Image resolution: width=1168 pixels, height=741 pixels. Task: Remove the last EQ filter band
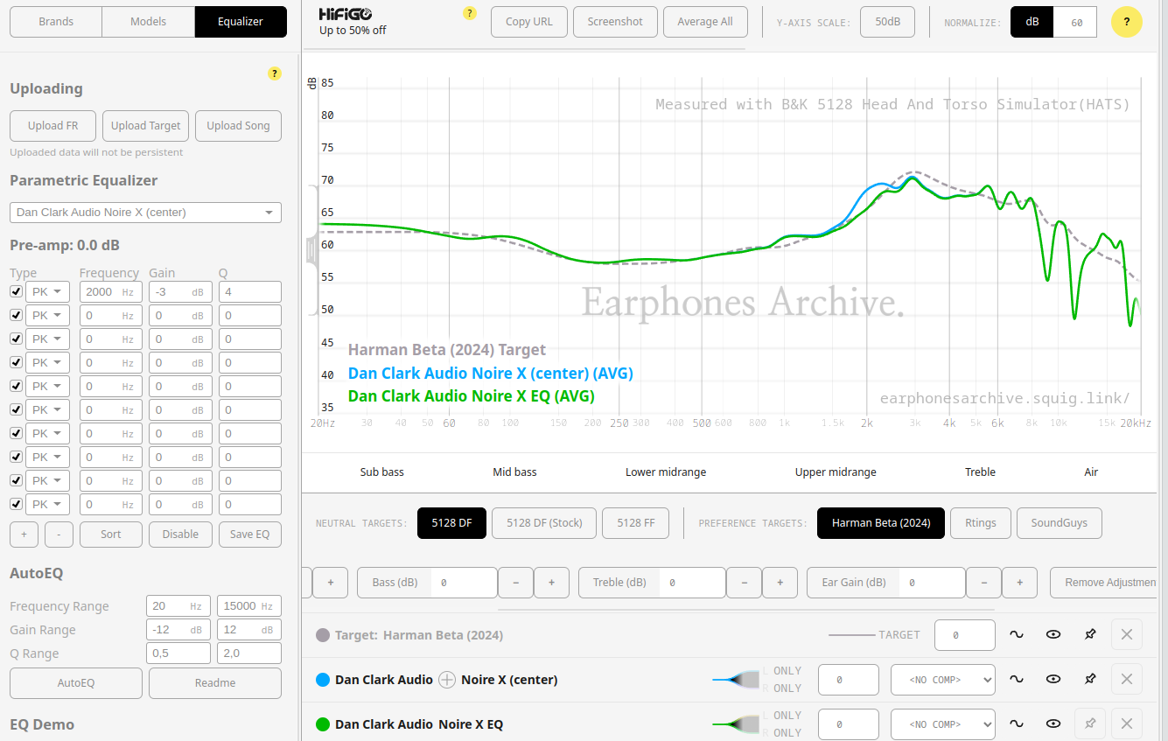[x=59, y=535]
